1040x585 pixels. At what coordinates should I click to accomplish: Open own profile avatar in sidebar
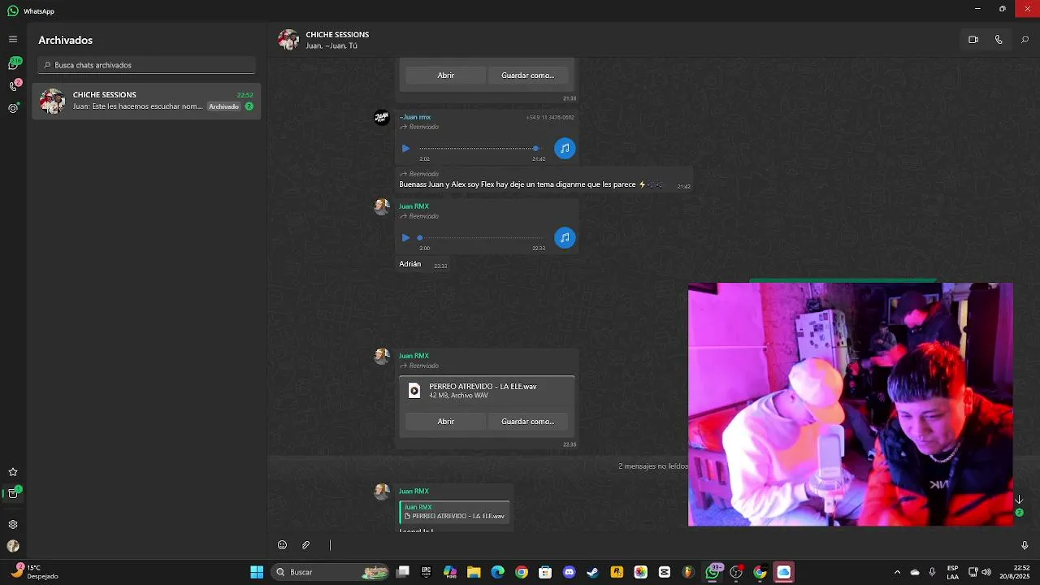pyautogui.click(x=13, y=546)
